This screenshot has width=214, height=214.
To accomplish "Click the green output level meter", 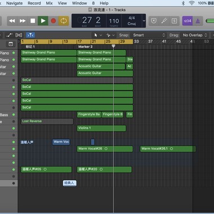I will pyautogui.click(x=210, y=21).
